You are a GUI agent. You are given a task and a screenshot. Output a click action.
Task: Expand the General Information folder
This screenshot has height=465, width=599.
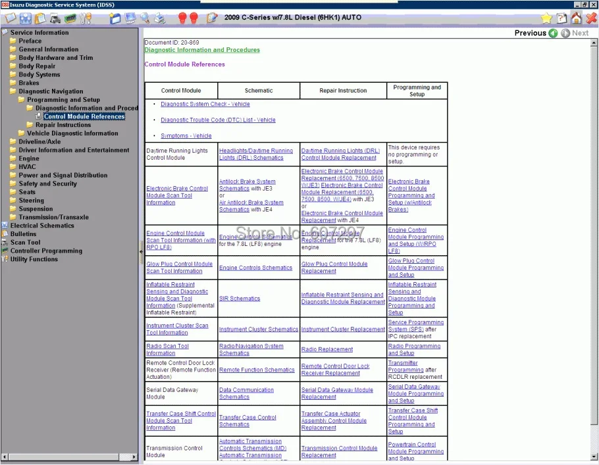13,49
